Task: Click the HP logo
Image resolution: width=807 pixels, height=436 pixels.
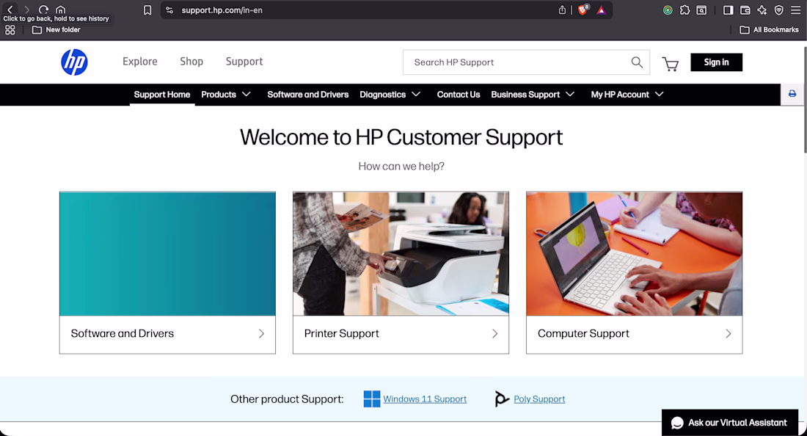Action: coord(74,62)
